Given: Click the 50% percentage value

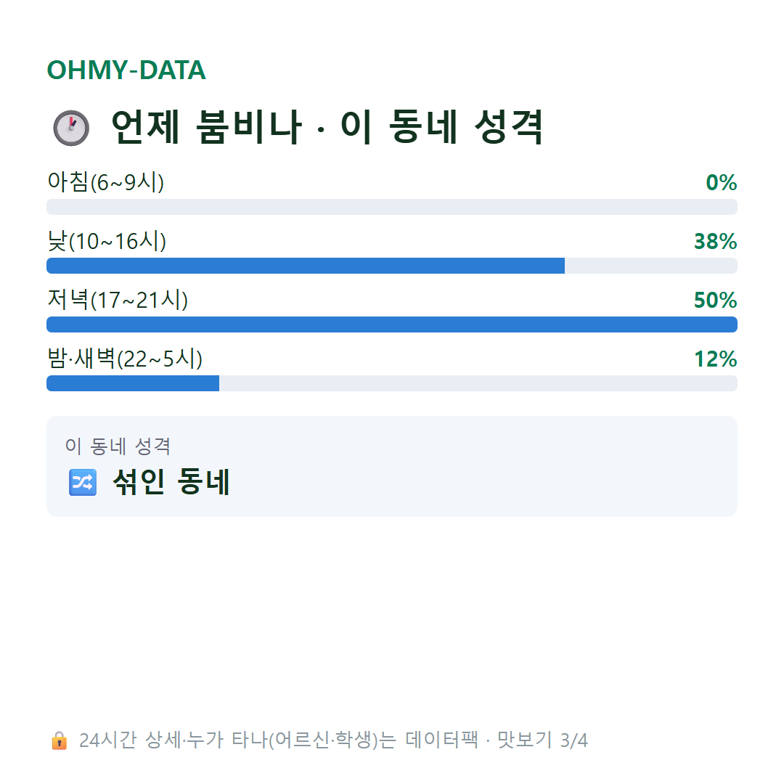Looking at the screenshot, I should 716,301.
